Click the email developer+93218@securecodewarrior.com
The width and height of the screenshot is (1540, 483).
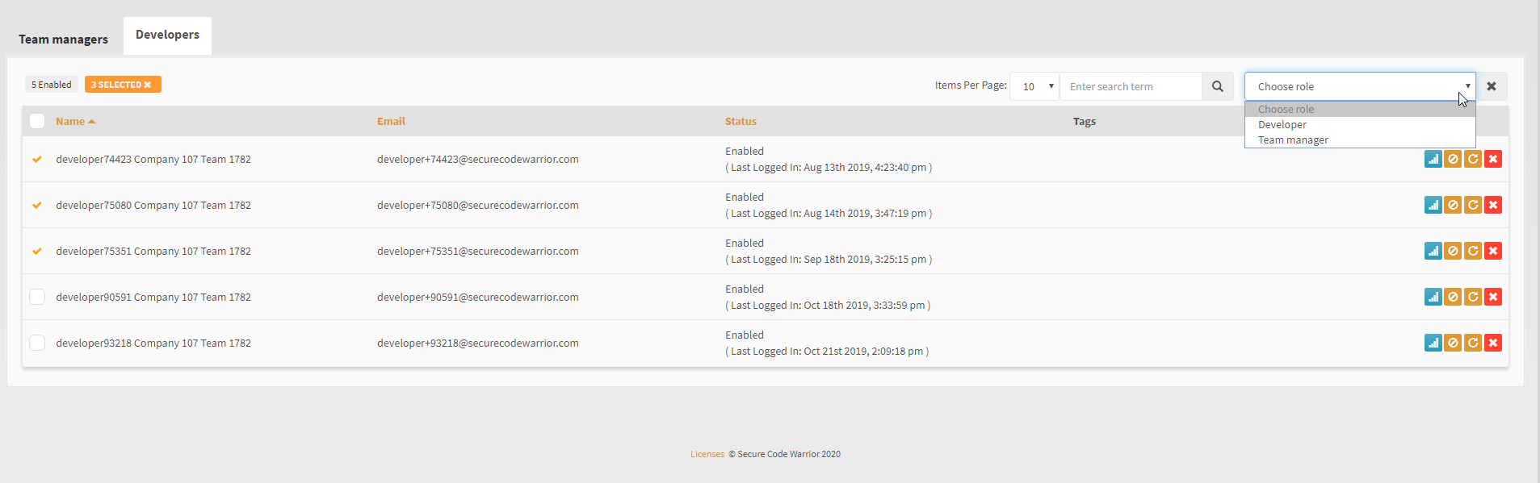click(478, 343)
